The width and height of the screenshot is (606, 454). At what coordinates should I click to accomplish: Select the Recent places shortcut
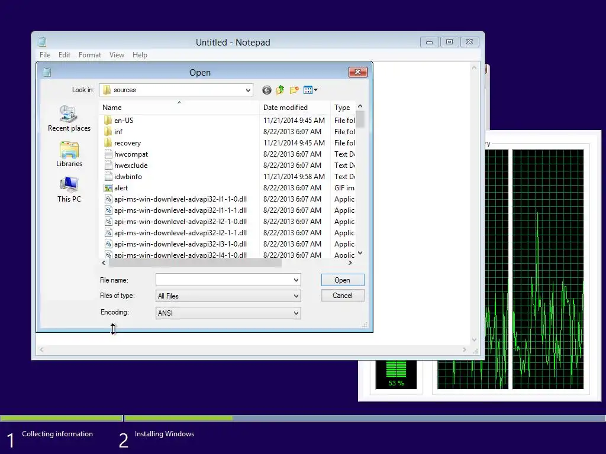click(x=69, y=118)
